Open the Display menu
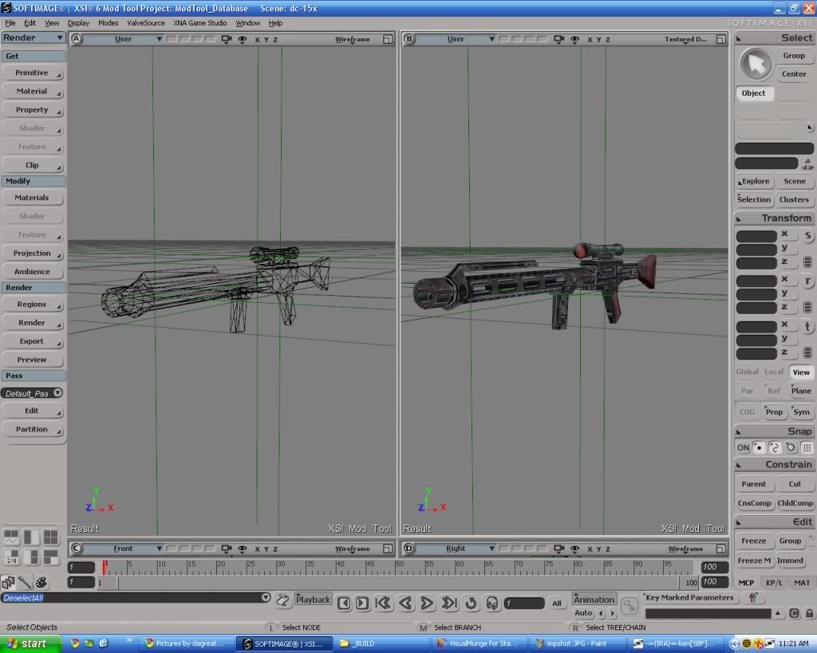Image resolution: width=817 pixels, height=653 pixels. 78,23
